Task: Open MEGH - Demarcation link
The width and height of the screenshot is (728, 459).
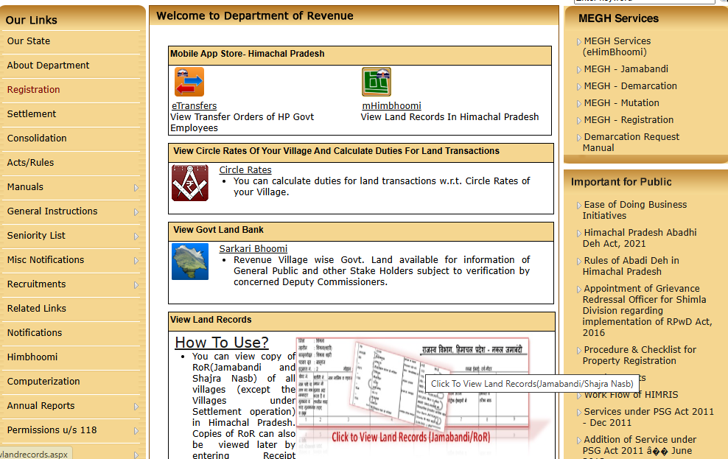Action: pos(630,86)
